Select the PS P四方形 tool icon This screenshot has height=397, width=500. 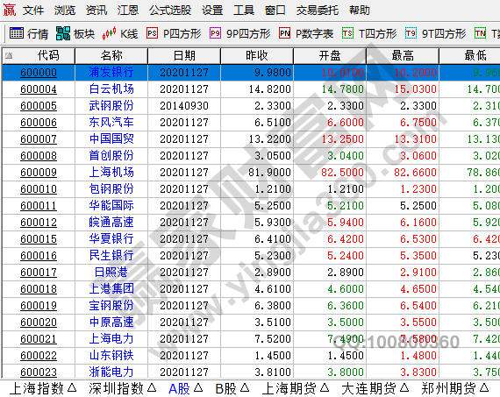(152, 32)
